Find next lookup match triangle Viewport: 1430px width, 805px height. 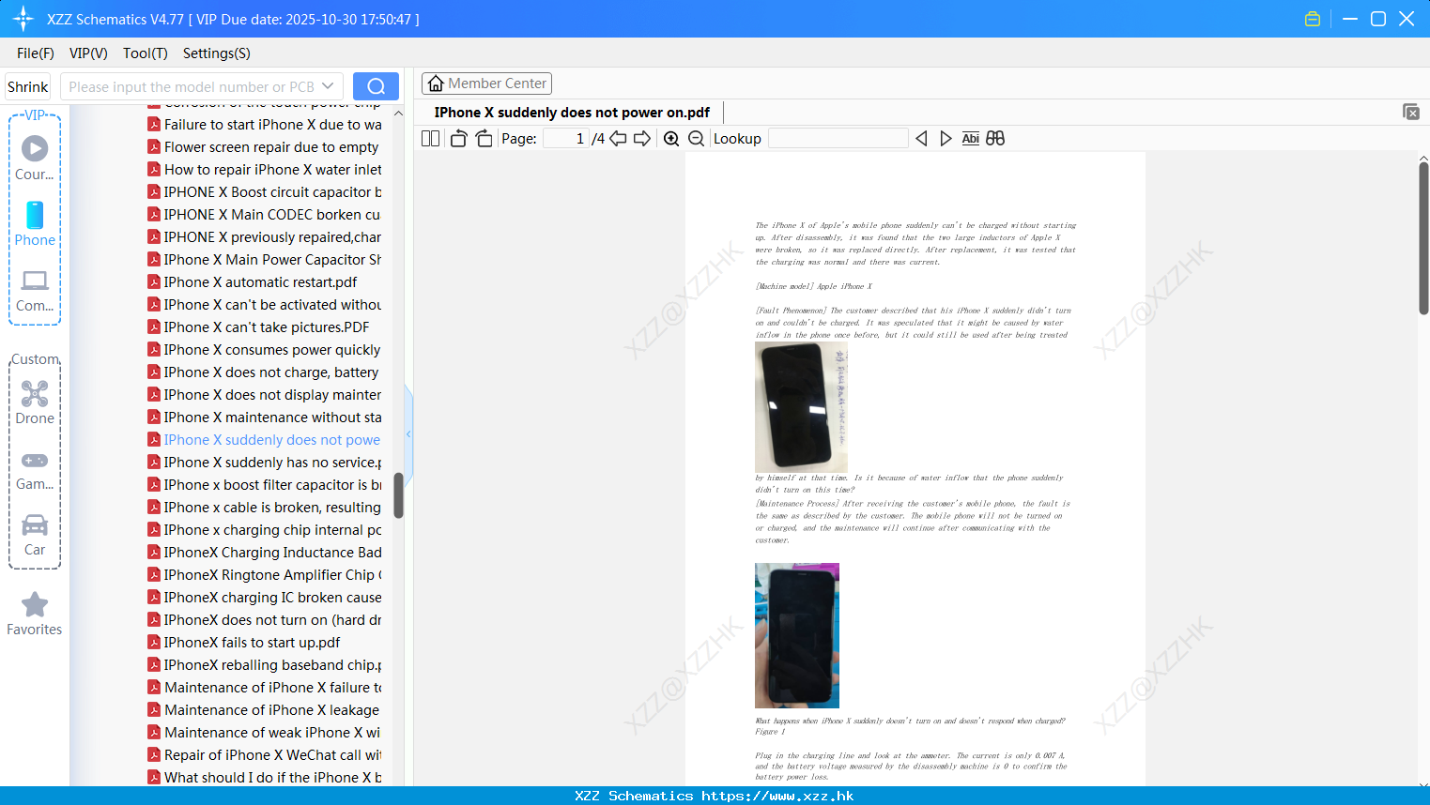click(946, 138)
